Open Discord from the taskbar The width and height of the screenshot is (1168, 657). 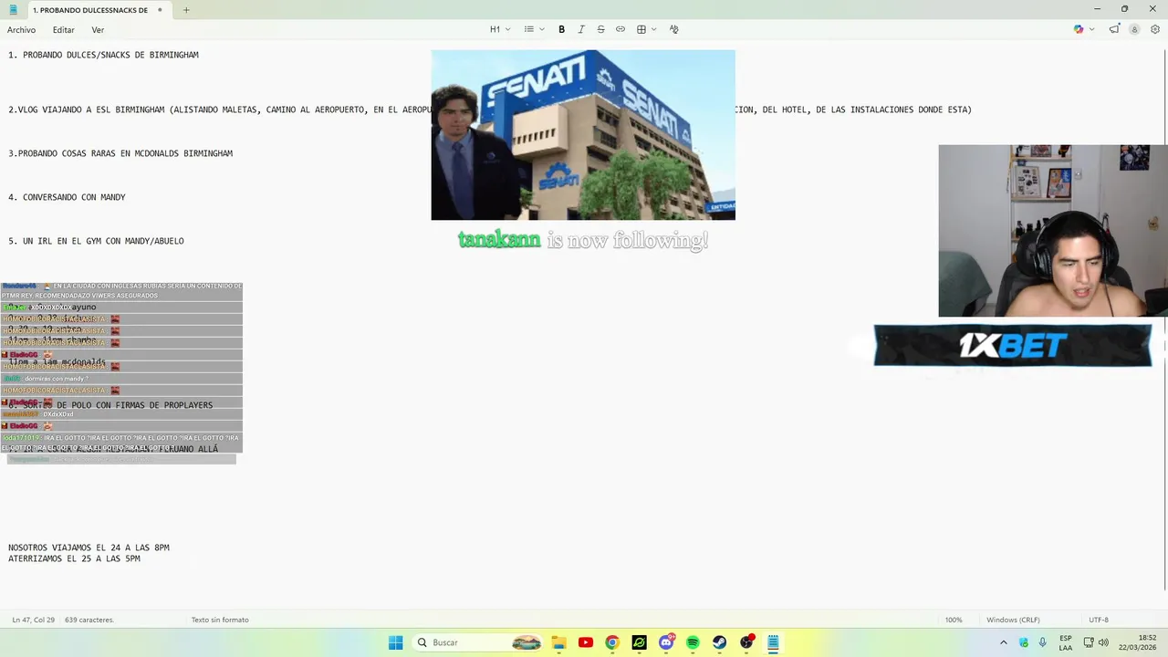pos(666,642)
